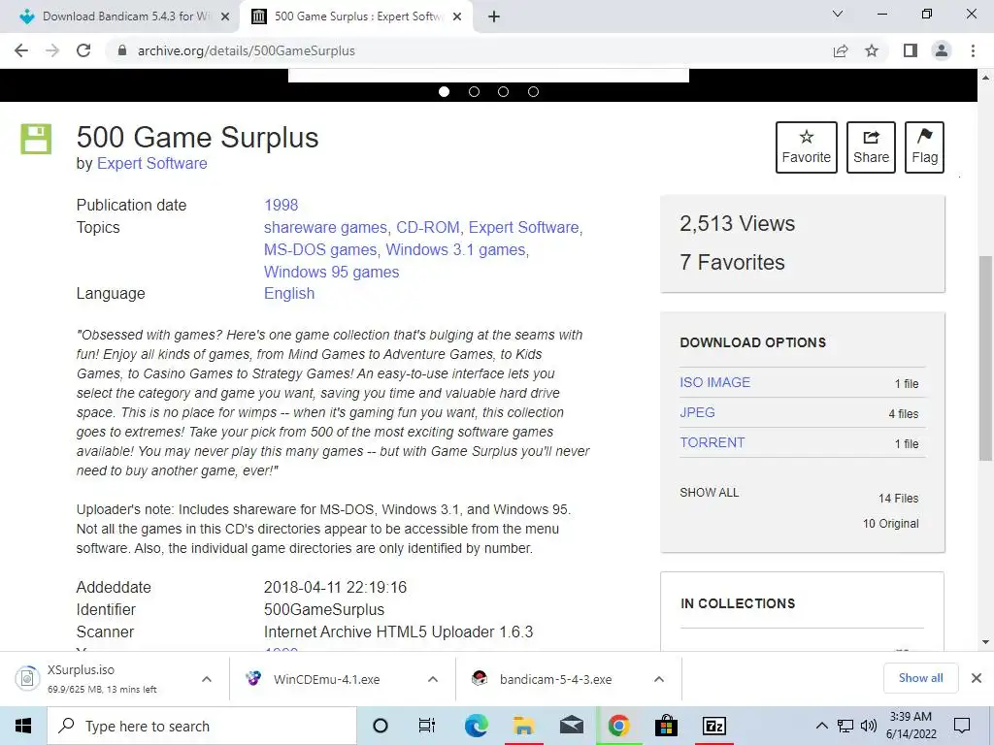Open the notification center icon

coord(962,726)
